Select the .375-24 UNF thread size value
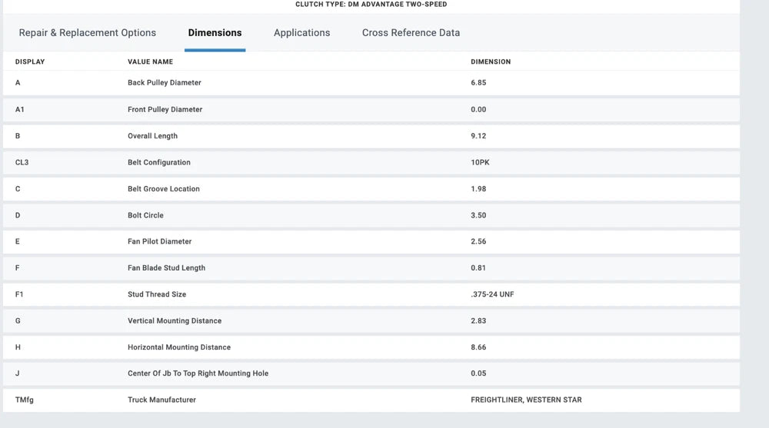769x428 pixels. point(492,294)
